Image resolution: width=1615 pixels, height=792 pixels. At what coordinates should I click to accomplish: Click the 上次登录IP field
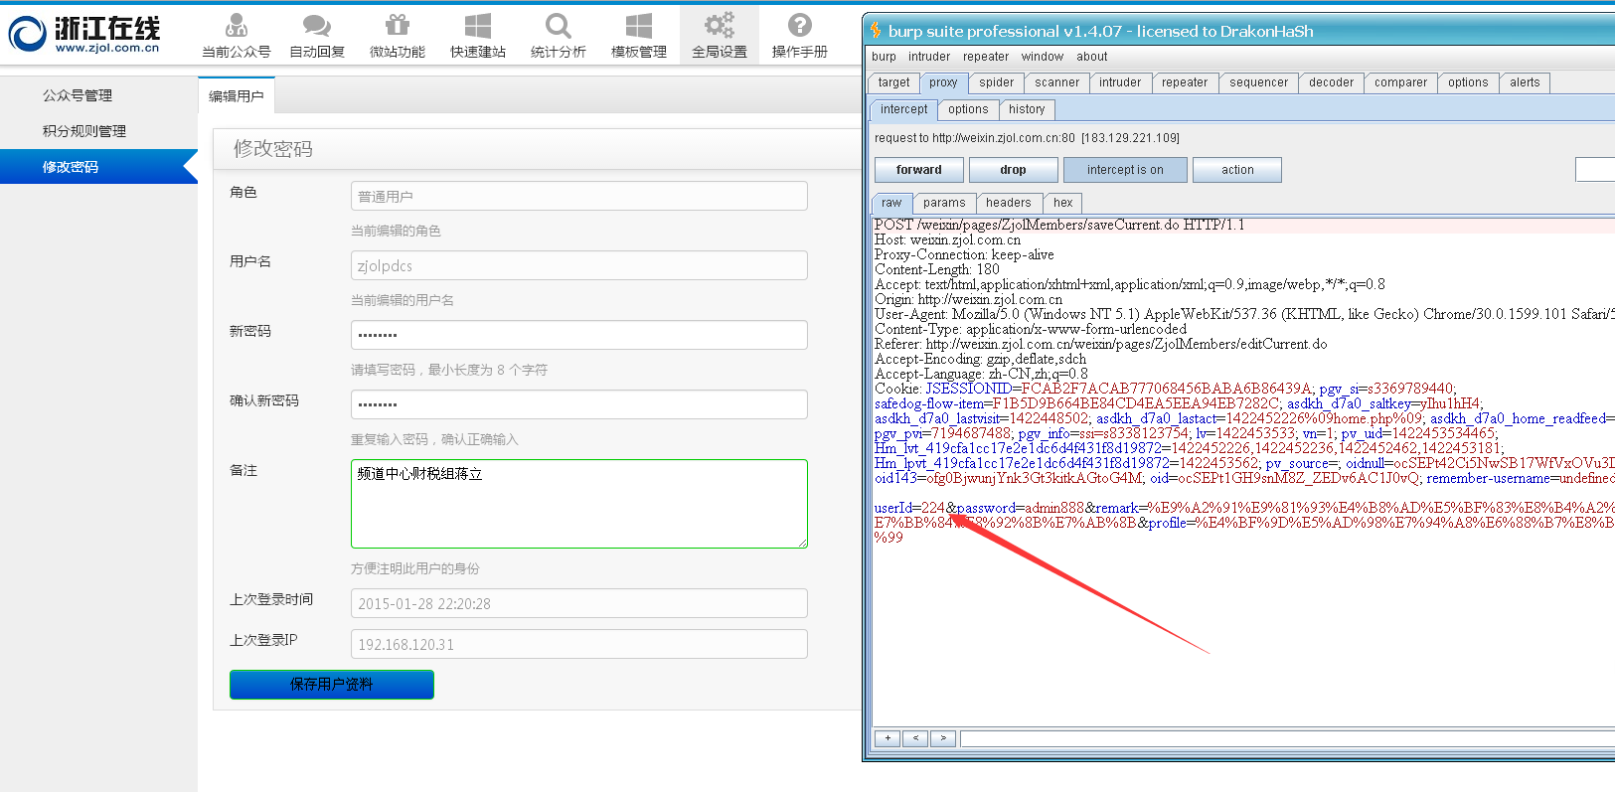579,644
